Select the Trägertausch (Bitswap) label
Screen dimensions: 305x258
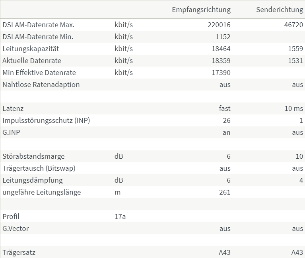click(39, 168)
